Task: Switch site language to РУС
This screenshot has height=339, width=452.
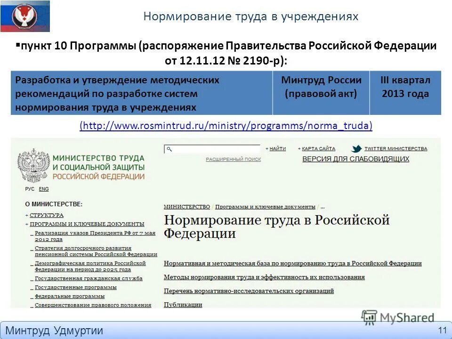Action: tap(29, 189)
